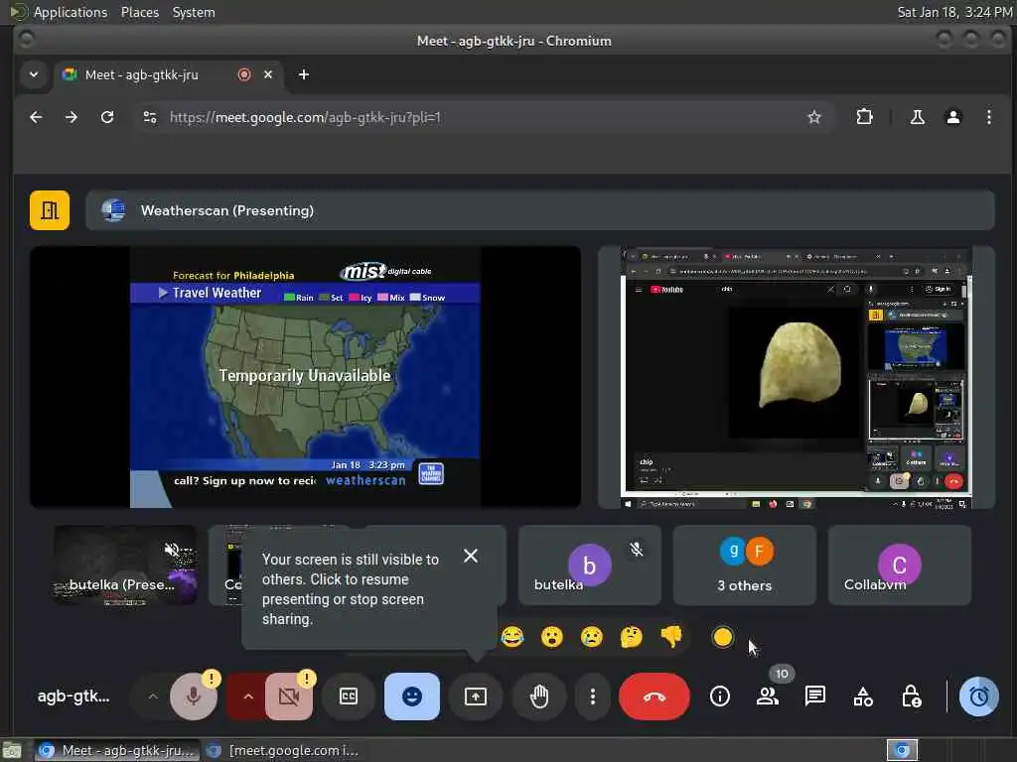This screenshot has height=762, width=1017.
Task: Click the clock Sat Jan 18 date
Action: (954, 12)
